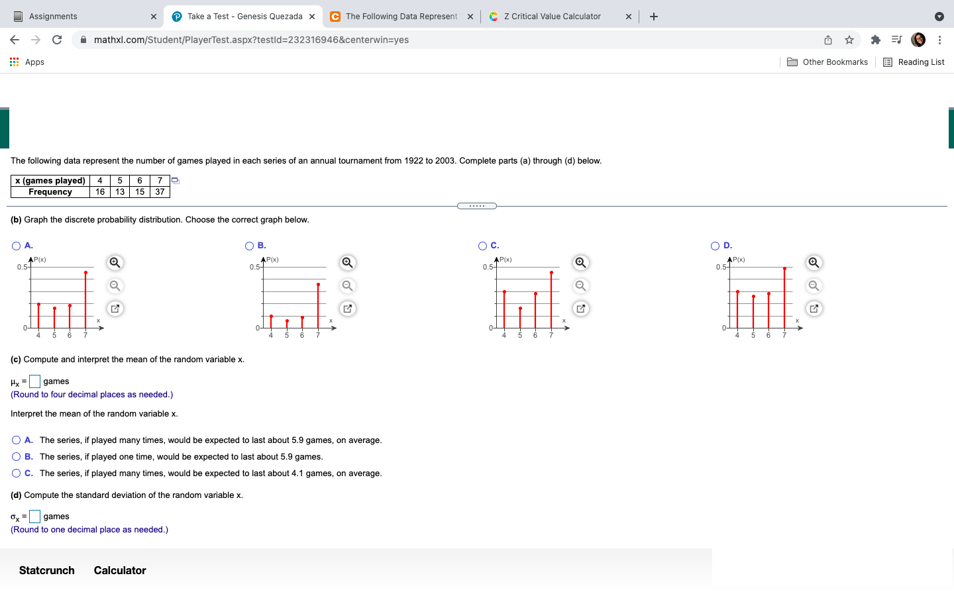Click the zoom-out magnifier under graph B
The image size is (954, 596).
pyautogui.click(x=347, y=285)
